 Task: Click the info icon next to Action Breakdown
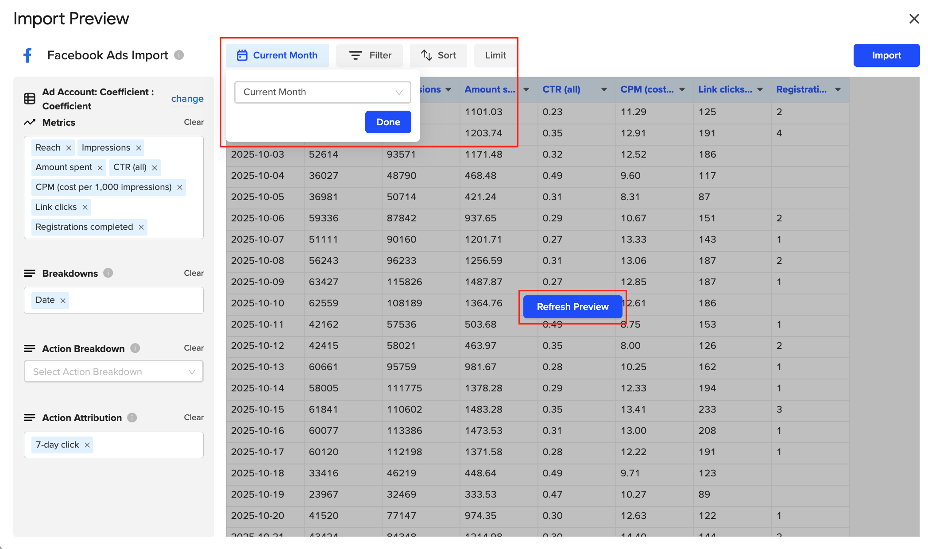point(135,348)
